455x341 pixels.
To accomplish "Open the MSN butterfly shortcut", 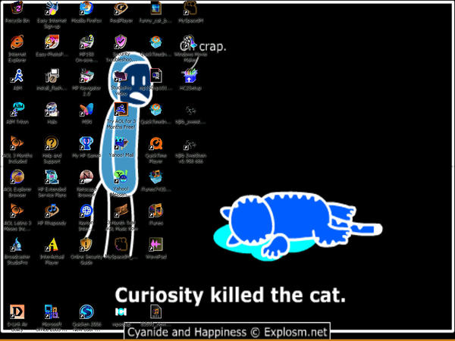I will point(86,110).
